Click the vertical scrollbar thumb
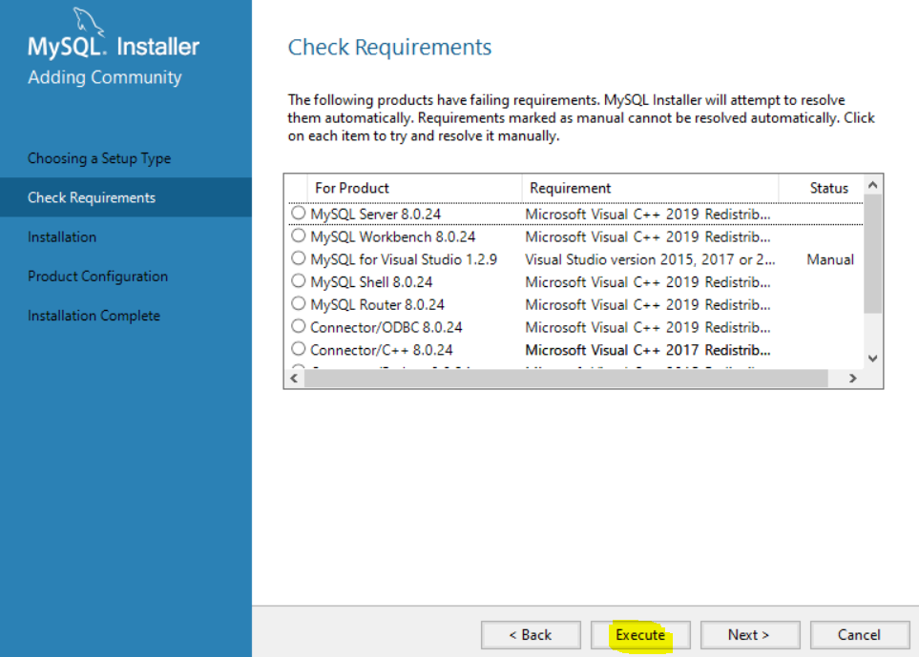Image resolution: width=919 pixels, height=657 pixels. pos(872,254)
